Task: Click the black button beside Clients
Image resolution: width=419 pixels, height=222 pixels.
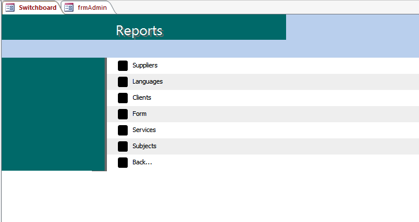Action: coord(123,98)
